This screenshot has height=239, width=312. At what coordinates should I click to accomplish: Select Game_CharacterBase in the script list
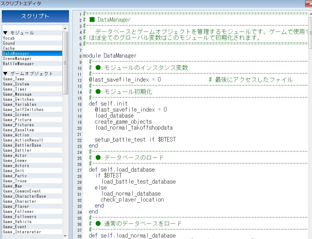point(32,196)
